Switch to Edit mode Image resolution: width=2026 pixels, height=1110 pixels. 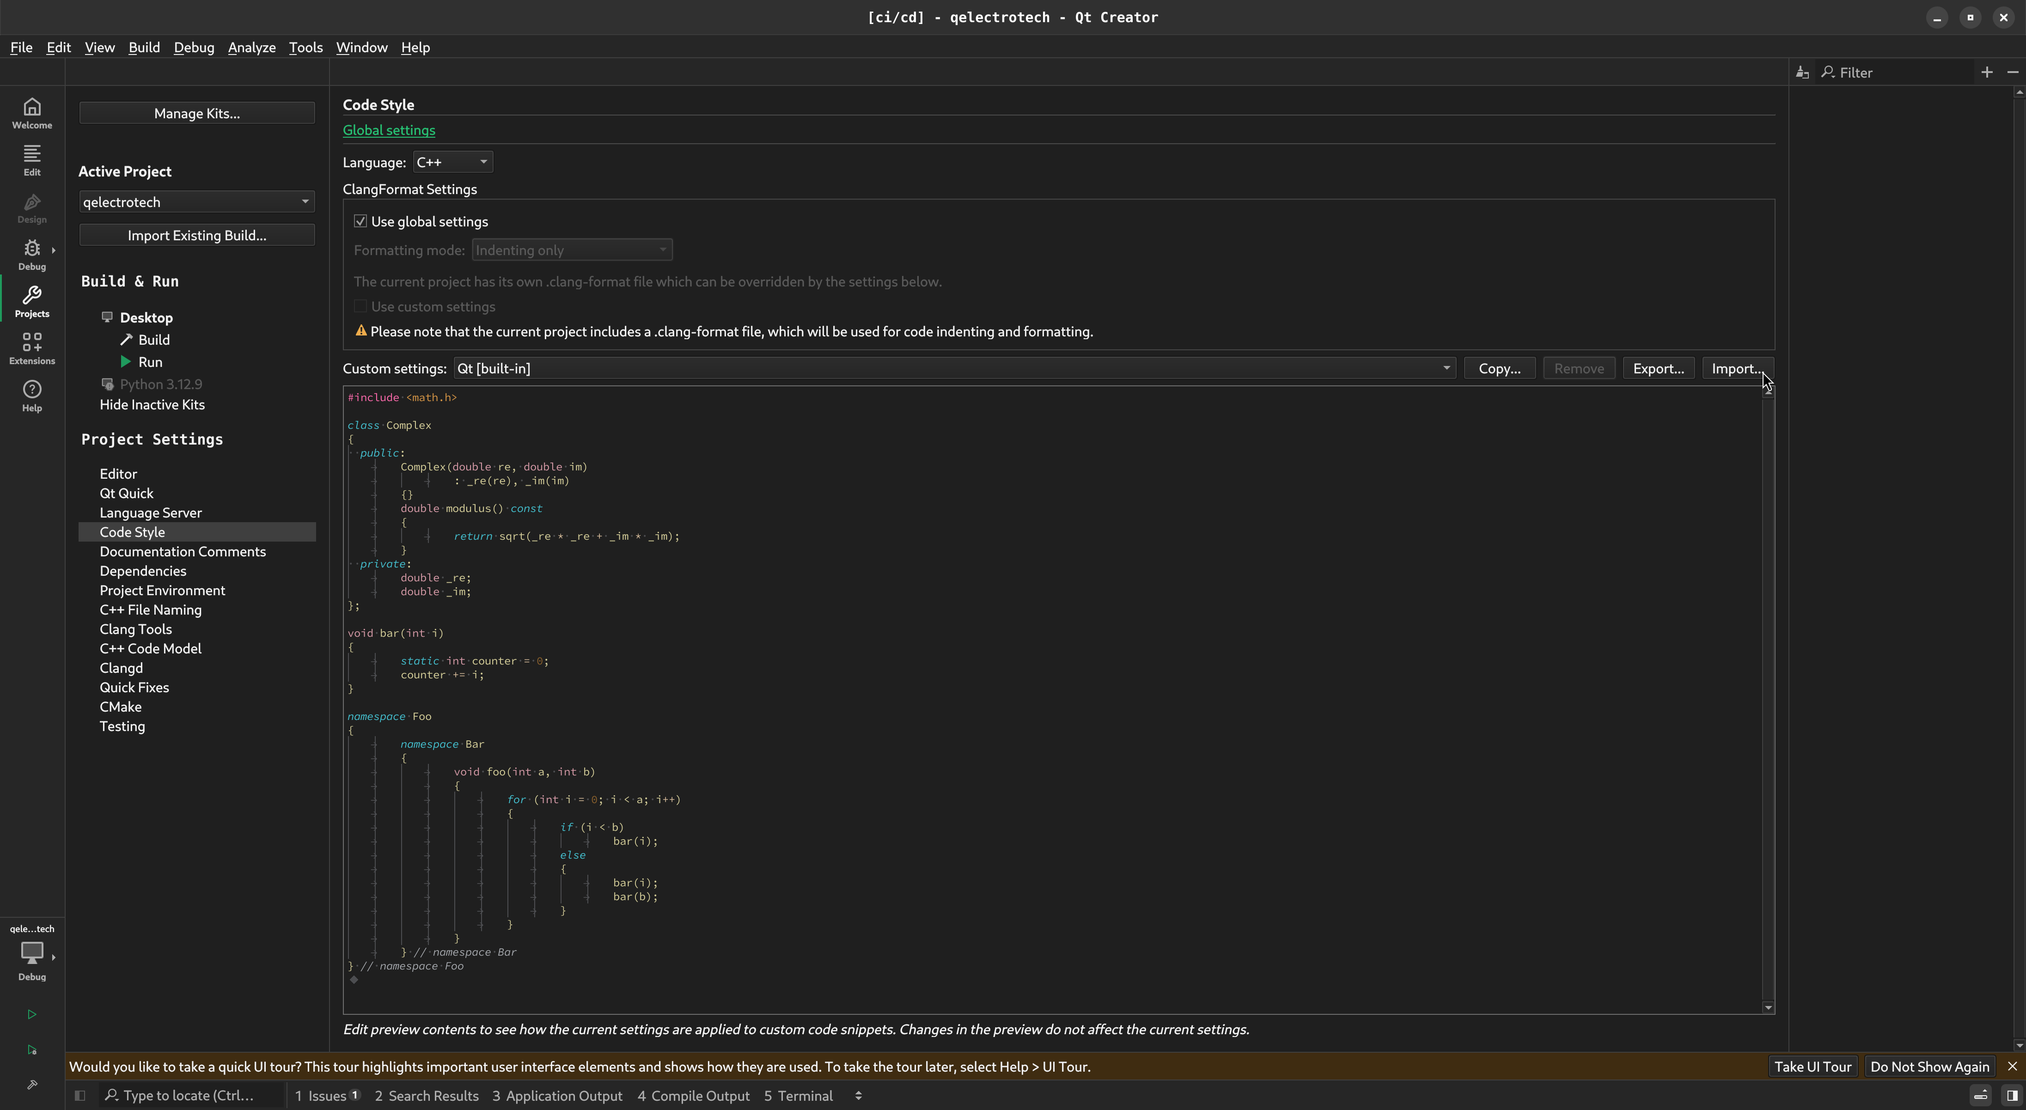(31, 160)
